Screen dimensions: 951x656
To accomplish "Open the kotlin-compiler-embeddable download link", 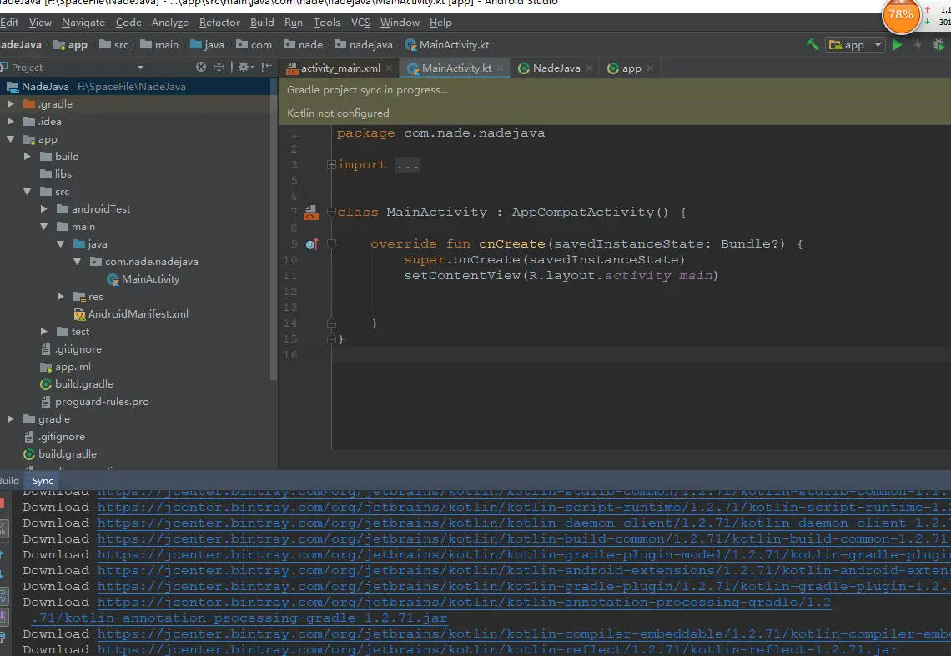I will (524, 633).
